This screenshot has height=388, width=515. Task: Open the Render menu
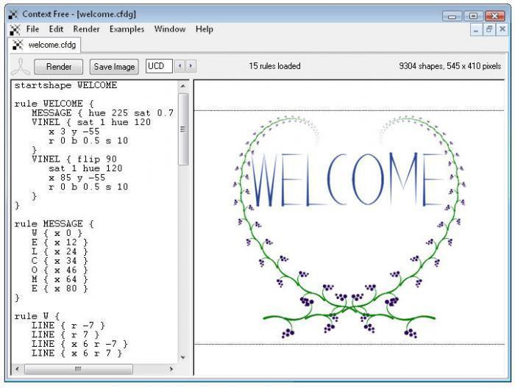(x=86, y=29)
